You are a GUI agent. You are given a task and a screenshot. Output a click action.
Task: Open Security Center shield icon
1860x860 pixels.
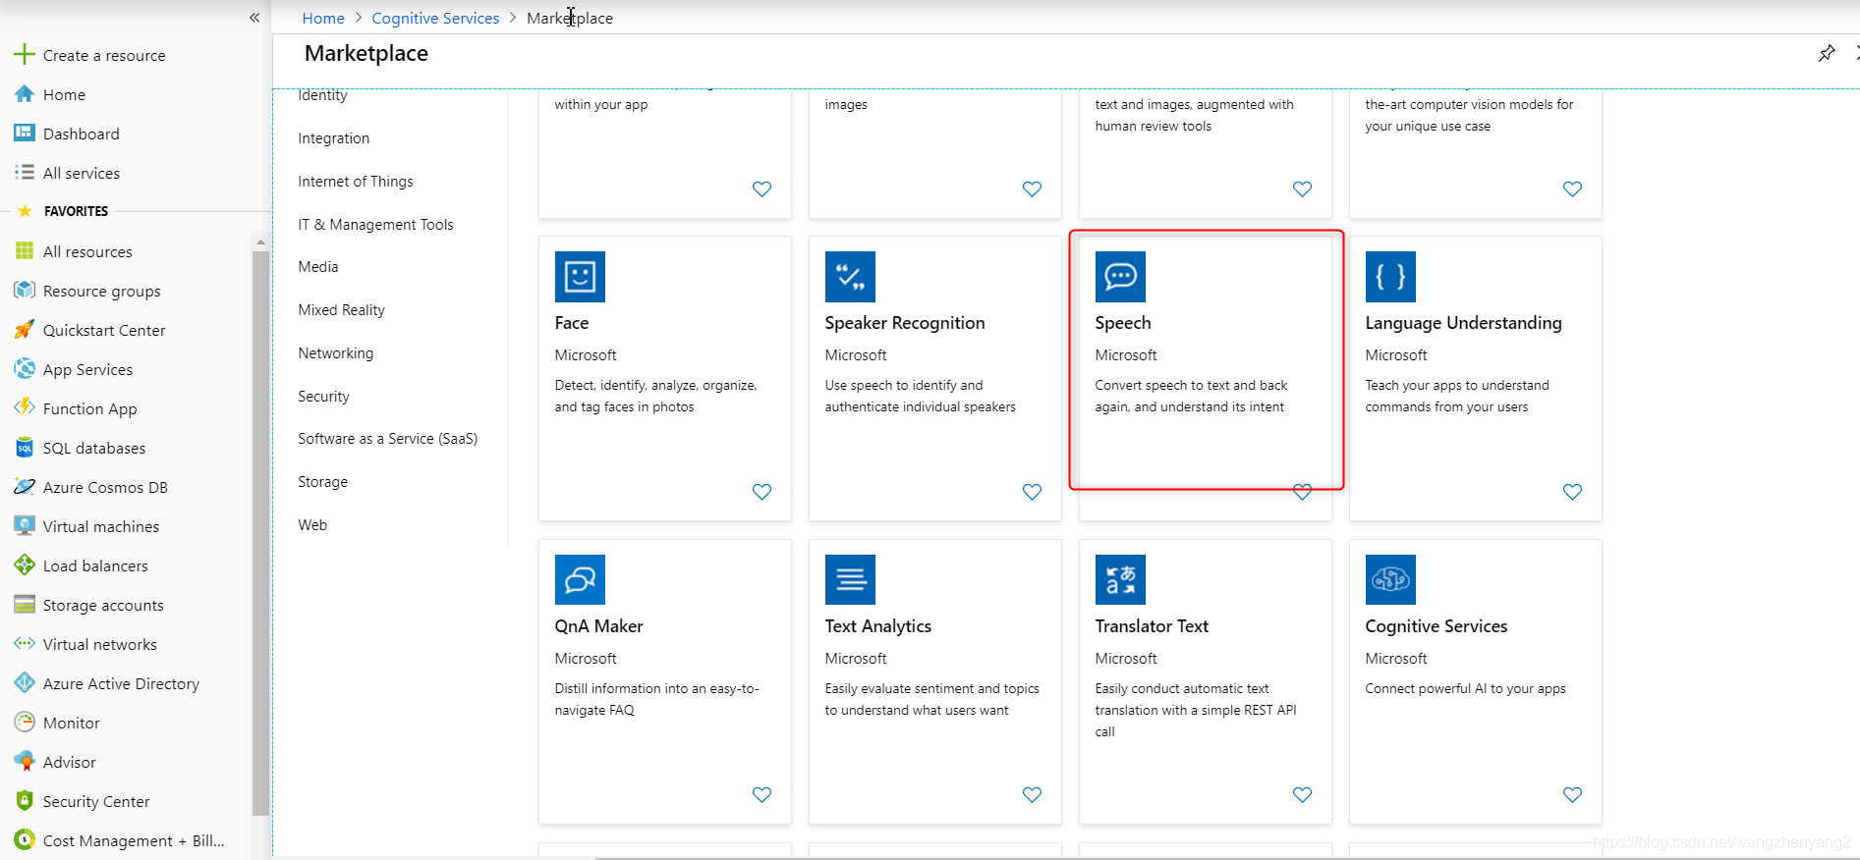tap(25, 801)
